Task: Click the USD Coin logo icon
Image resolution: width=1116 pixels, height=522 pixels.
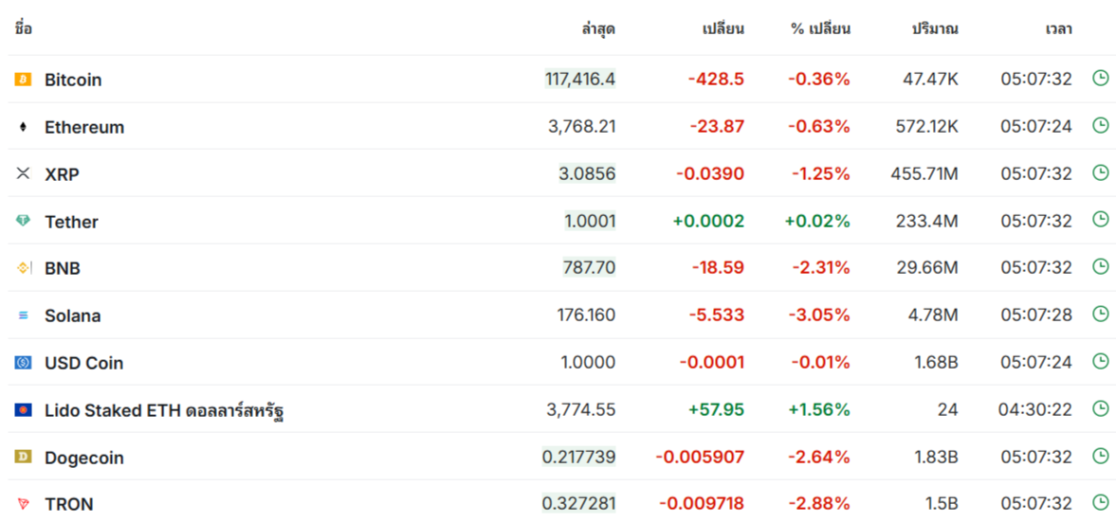Action: click(23, 363)
